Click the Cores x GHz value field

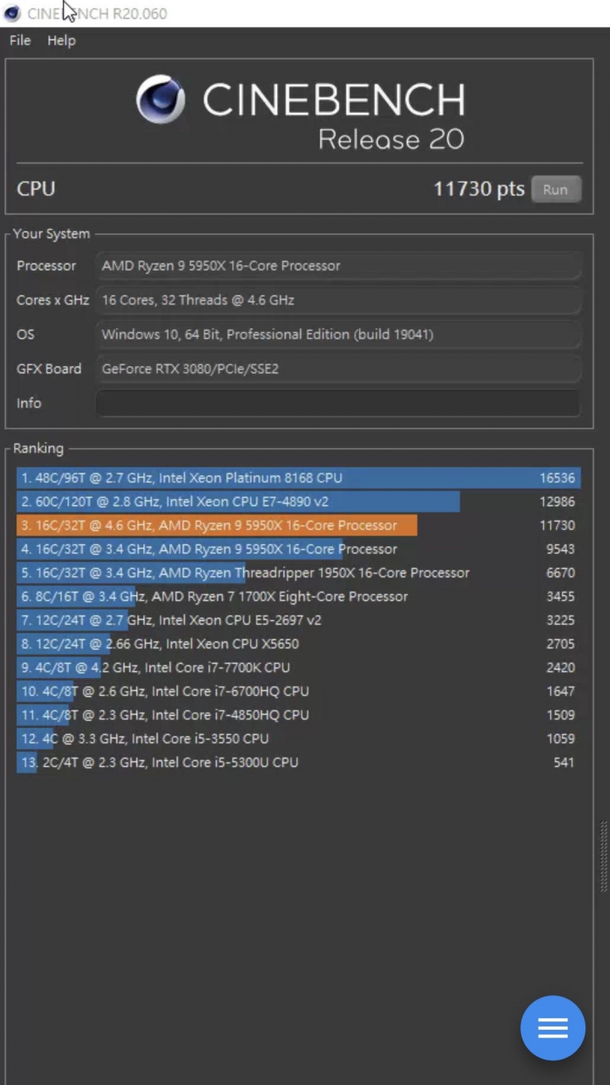coord(338,300)
